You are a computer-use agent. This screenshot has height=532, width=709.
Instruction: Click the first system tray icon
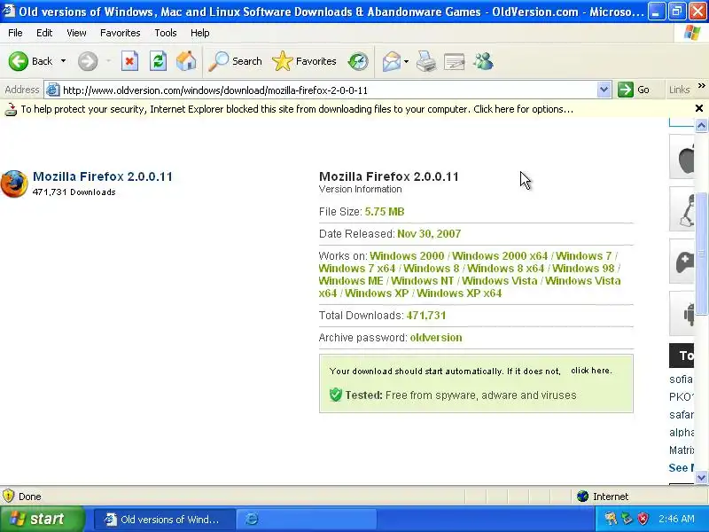[611, 519]
